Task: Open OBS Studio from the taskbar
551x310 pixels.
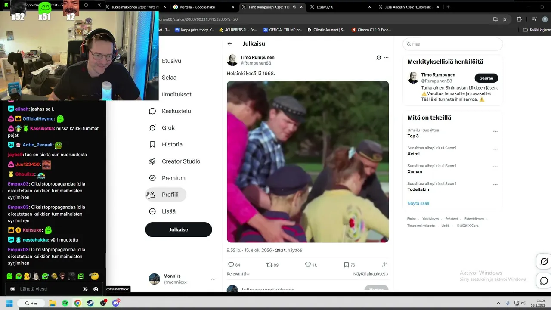Action: tap(103, 303)
